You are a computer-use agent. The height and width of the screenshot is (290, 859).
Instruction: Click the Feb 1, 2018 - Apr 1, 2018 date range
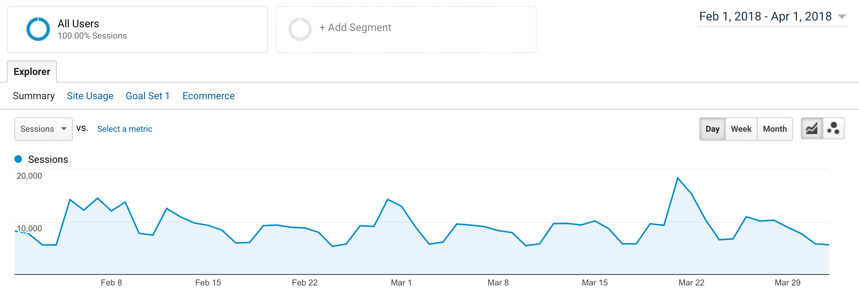click(x=765, y=16)
